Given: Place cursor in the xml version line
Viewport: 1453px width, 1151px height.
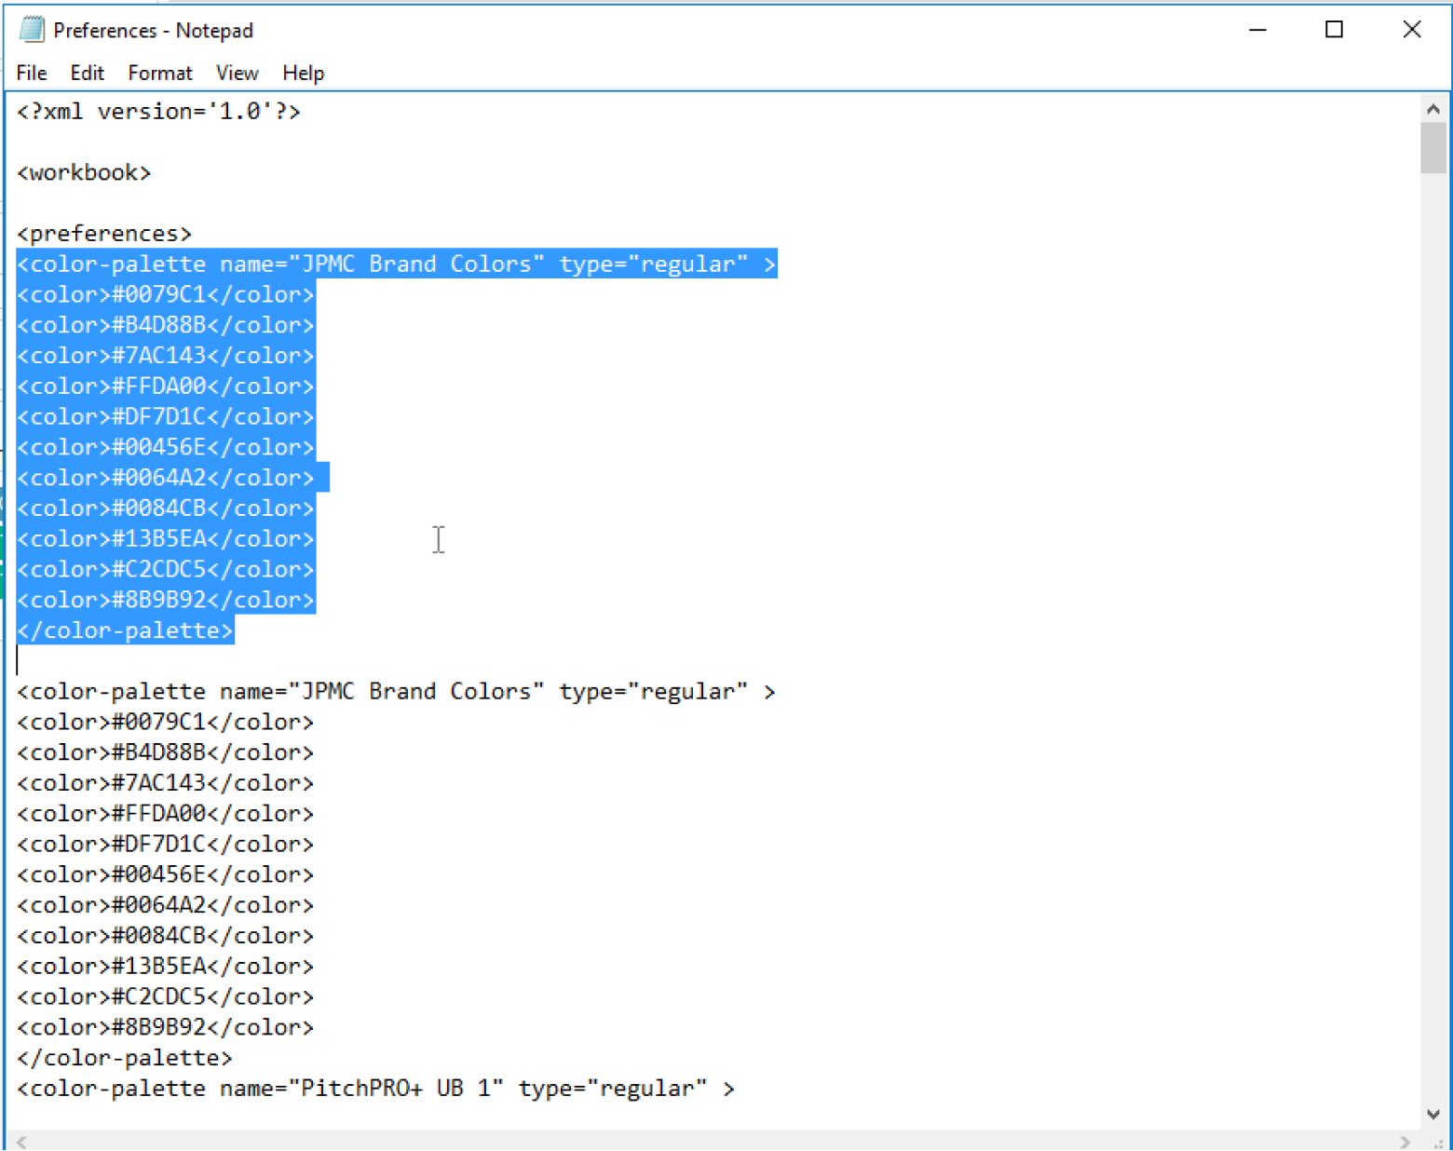Looking at the screenshot, I should 158,111.
